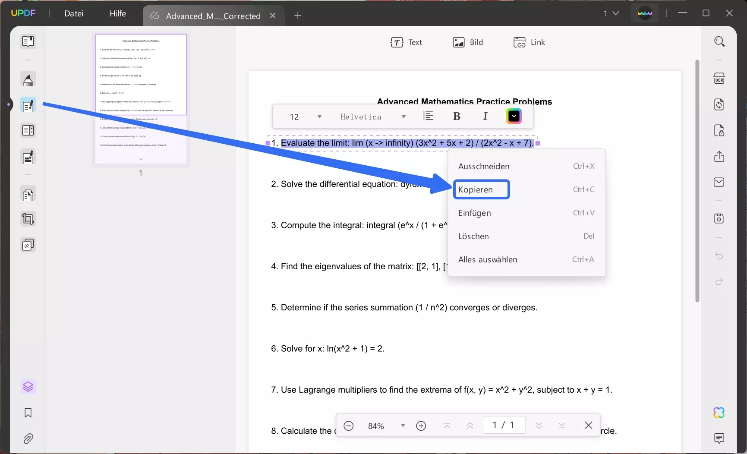The height and width of the screenshot is (454, 747).
Task: Open the Reader mode icon in left sidebar
Action: 28,41
